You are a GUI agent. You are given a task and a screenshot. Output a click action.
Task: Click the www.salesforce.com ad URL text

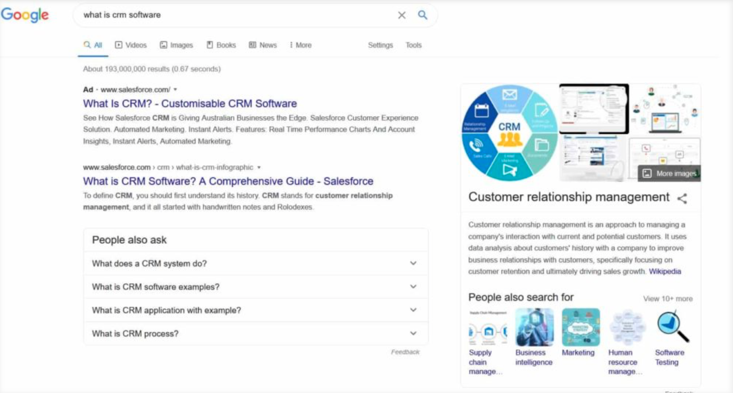[135, 89]
